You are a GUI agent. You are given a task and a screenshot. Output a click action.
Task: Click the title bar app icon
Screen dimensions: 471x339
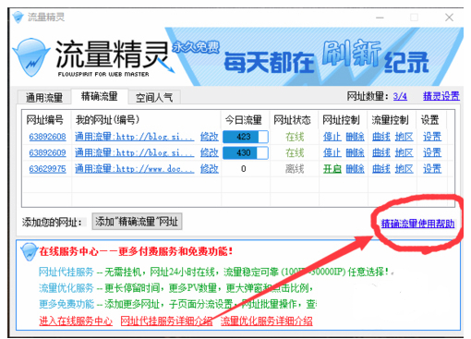tap(18, 18)
